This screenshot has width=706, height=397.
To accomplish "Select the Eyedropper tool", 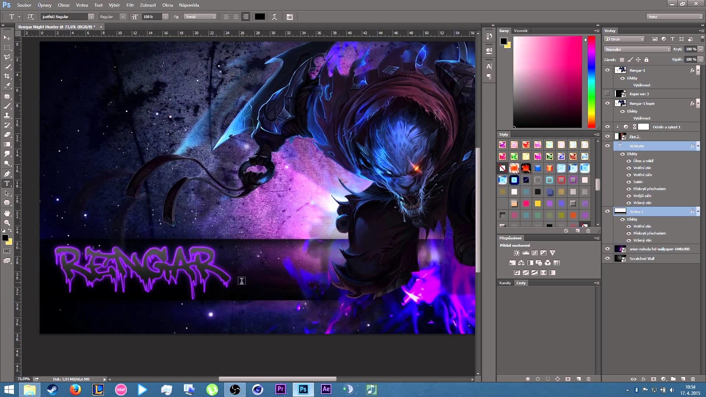I will coord(7,86).
